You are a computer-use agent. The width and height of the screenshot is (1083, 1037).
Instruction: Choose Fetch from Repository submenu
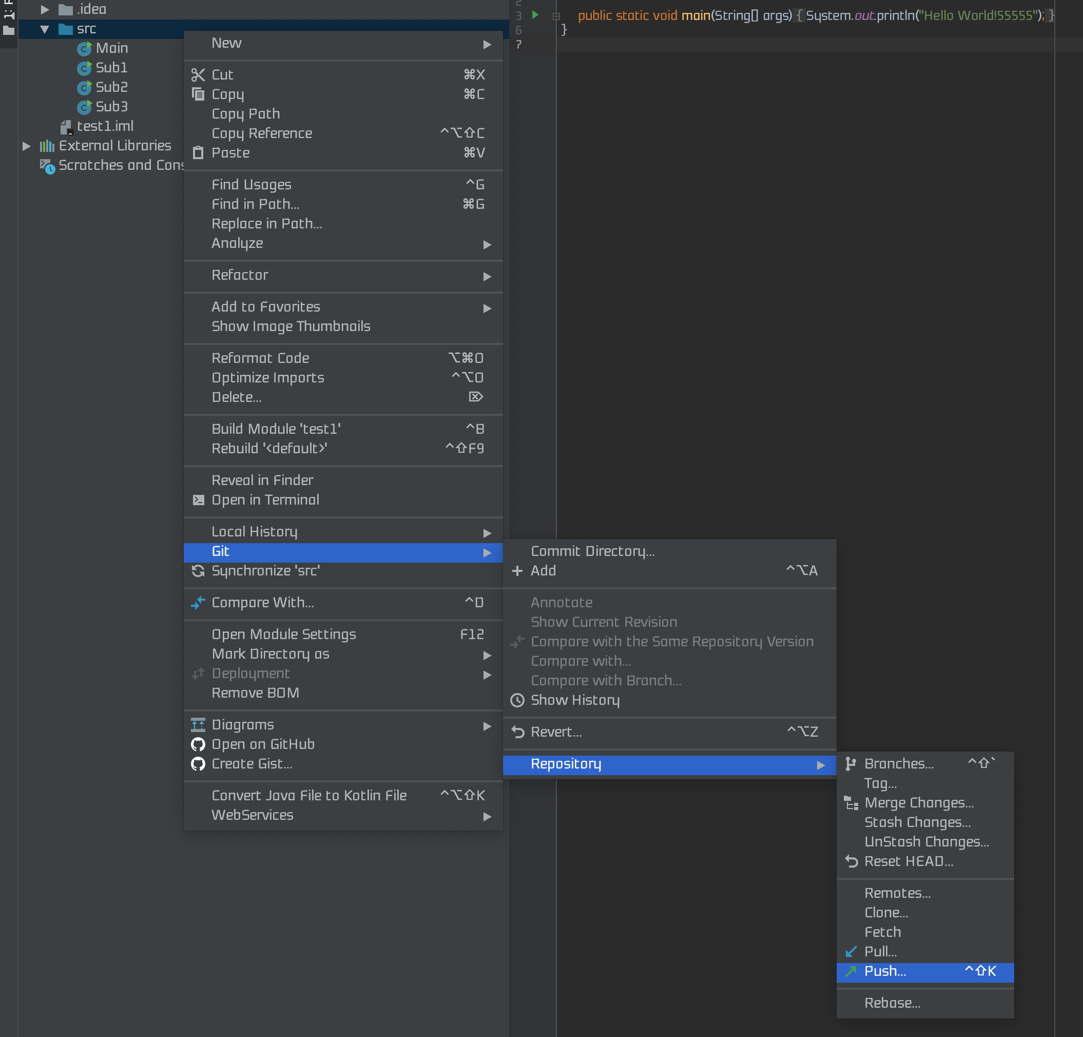(x=882, y=932)
